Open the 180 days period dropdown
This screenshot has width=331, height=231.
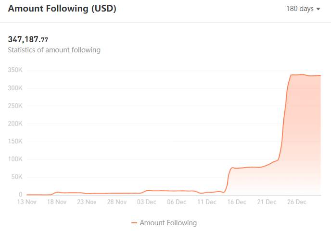[x=303, y=9]
